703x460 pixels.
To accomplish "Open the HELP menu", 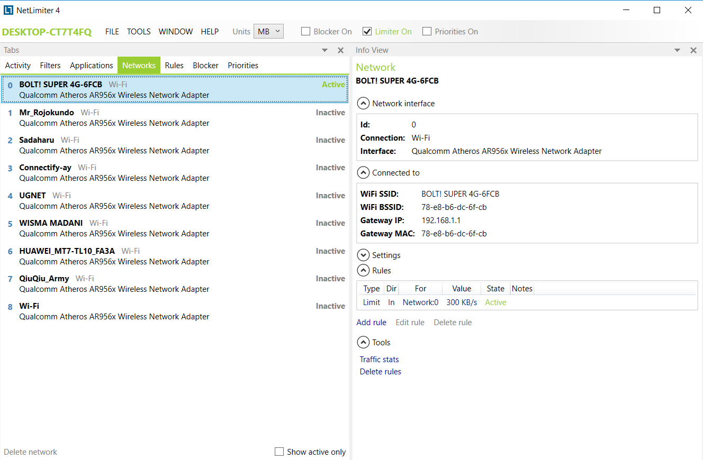I will [x=210, y=32].
